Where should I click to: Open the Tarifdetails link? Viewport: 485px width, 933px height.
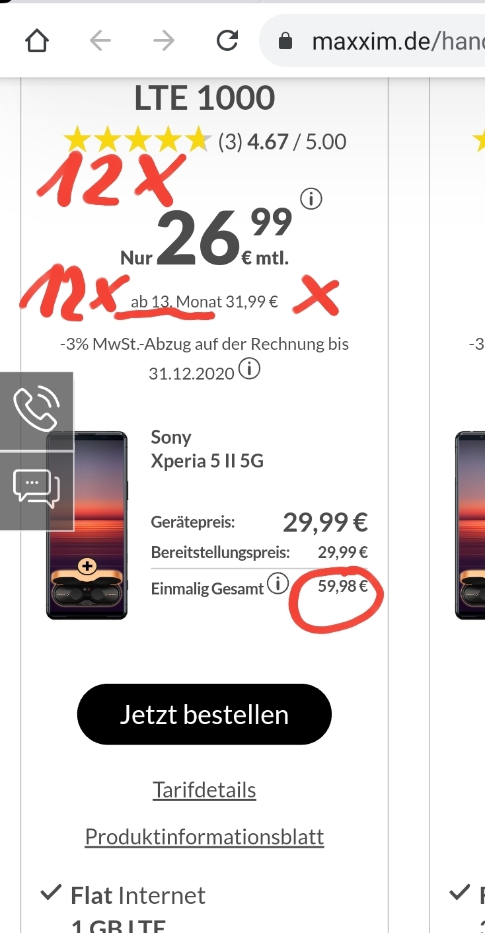[204, 790]
